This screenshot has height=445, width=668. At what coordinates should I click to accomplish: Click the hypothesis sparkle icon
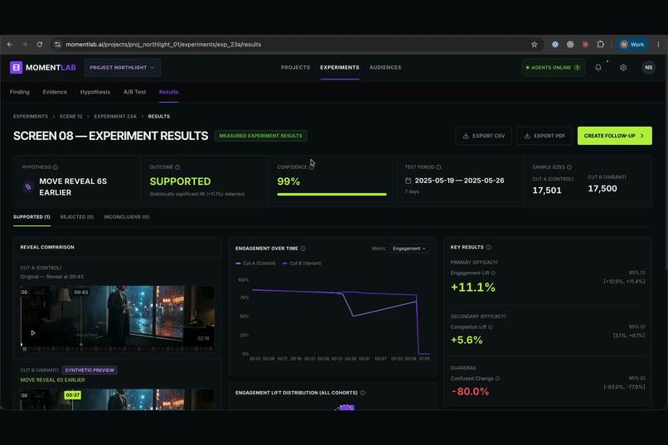point(28,186)
